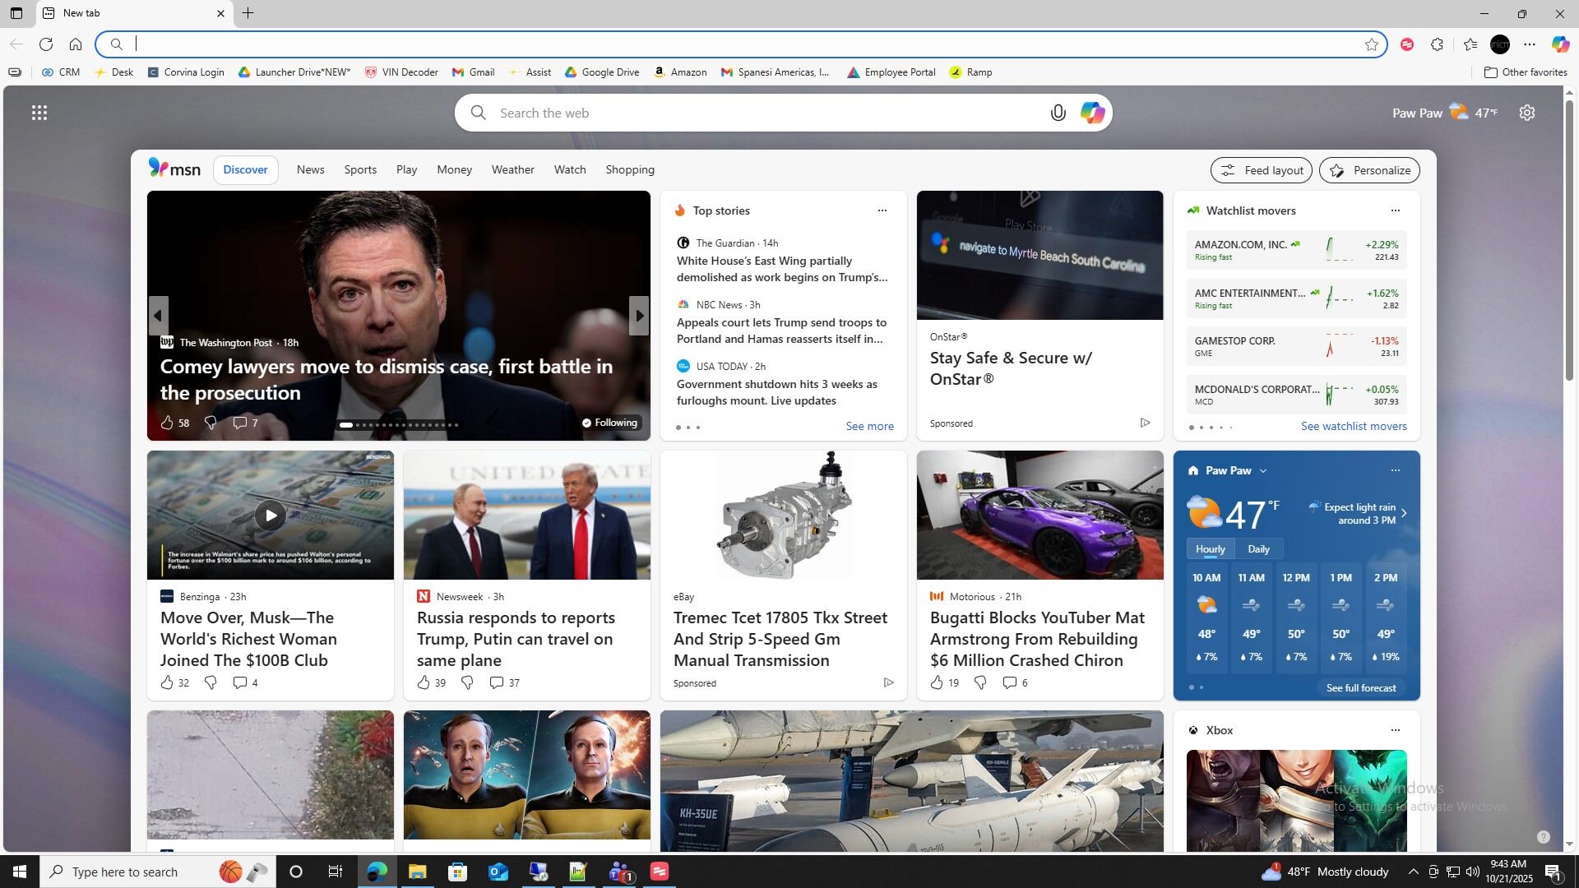The width and height of the screenshot is (1579, 888).
Task: Switch weather view to Daily
Action: [x=1258, y=549]
